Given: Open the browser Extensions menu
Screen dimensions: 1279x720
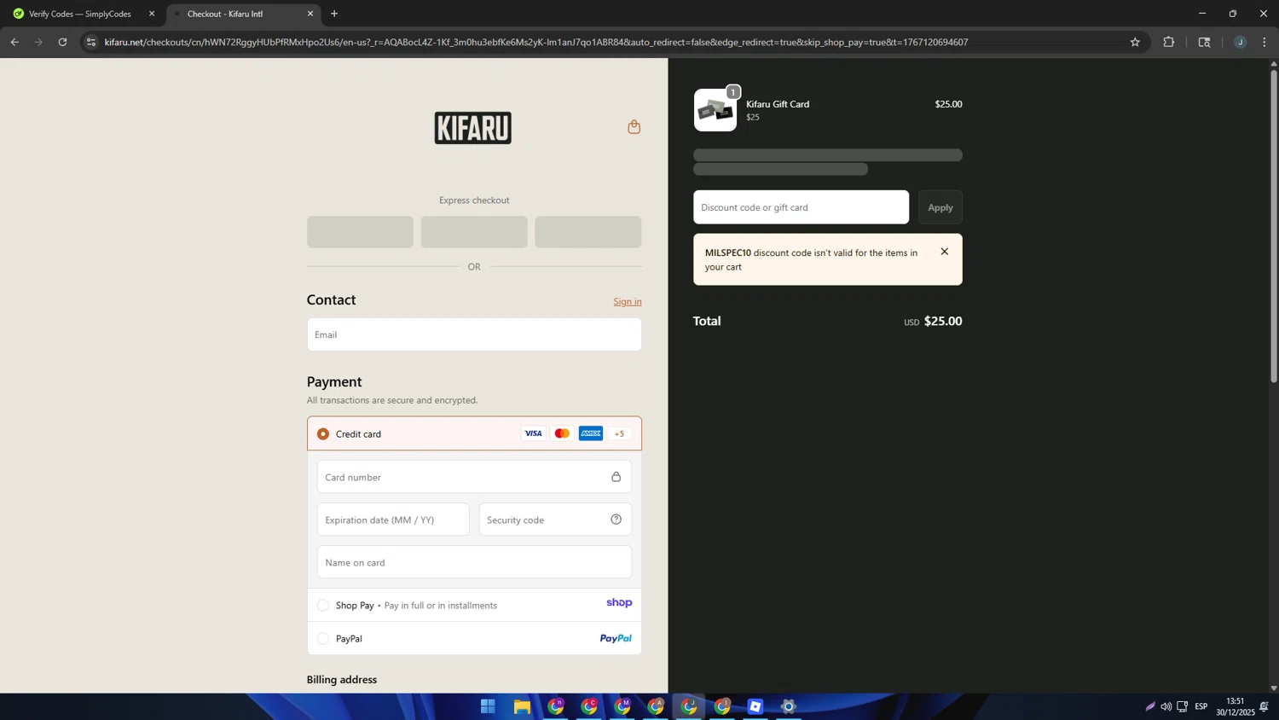Looking at the screenshot, I should (x=1169, y=42).
